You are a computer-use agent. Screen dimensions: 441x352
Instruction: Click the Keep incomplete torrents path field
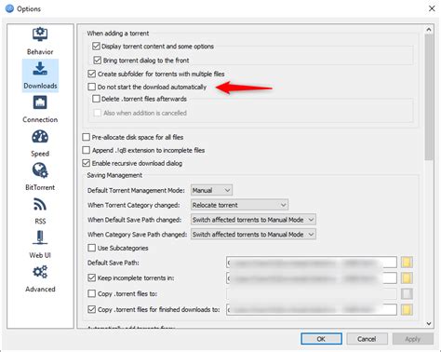click(x=312, y=278)
